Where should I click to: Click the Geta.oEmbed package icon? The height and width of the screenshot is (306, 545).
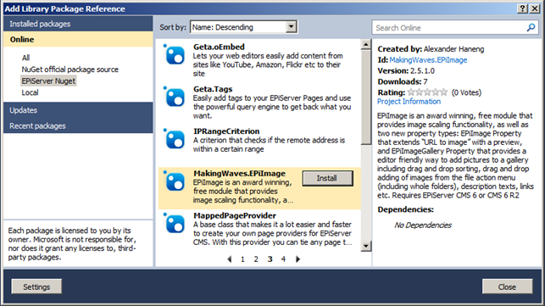175,55
